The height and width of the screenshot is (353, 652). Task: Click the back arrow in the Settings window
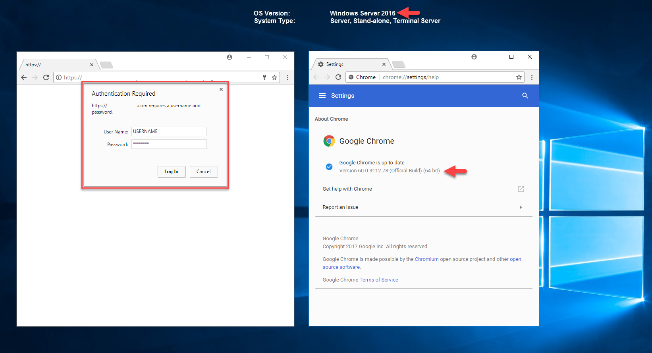(316, 77)
